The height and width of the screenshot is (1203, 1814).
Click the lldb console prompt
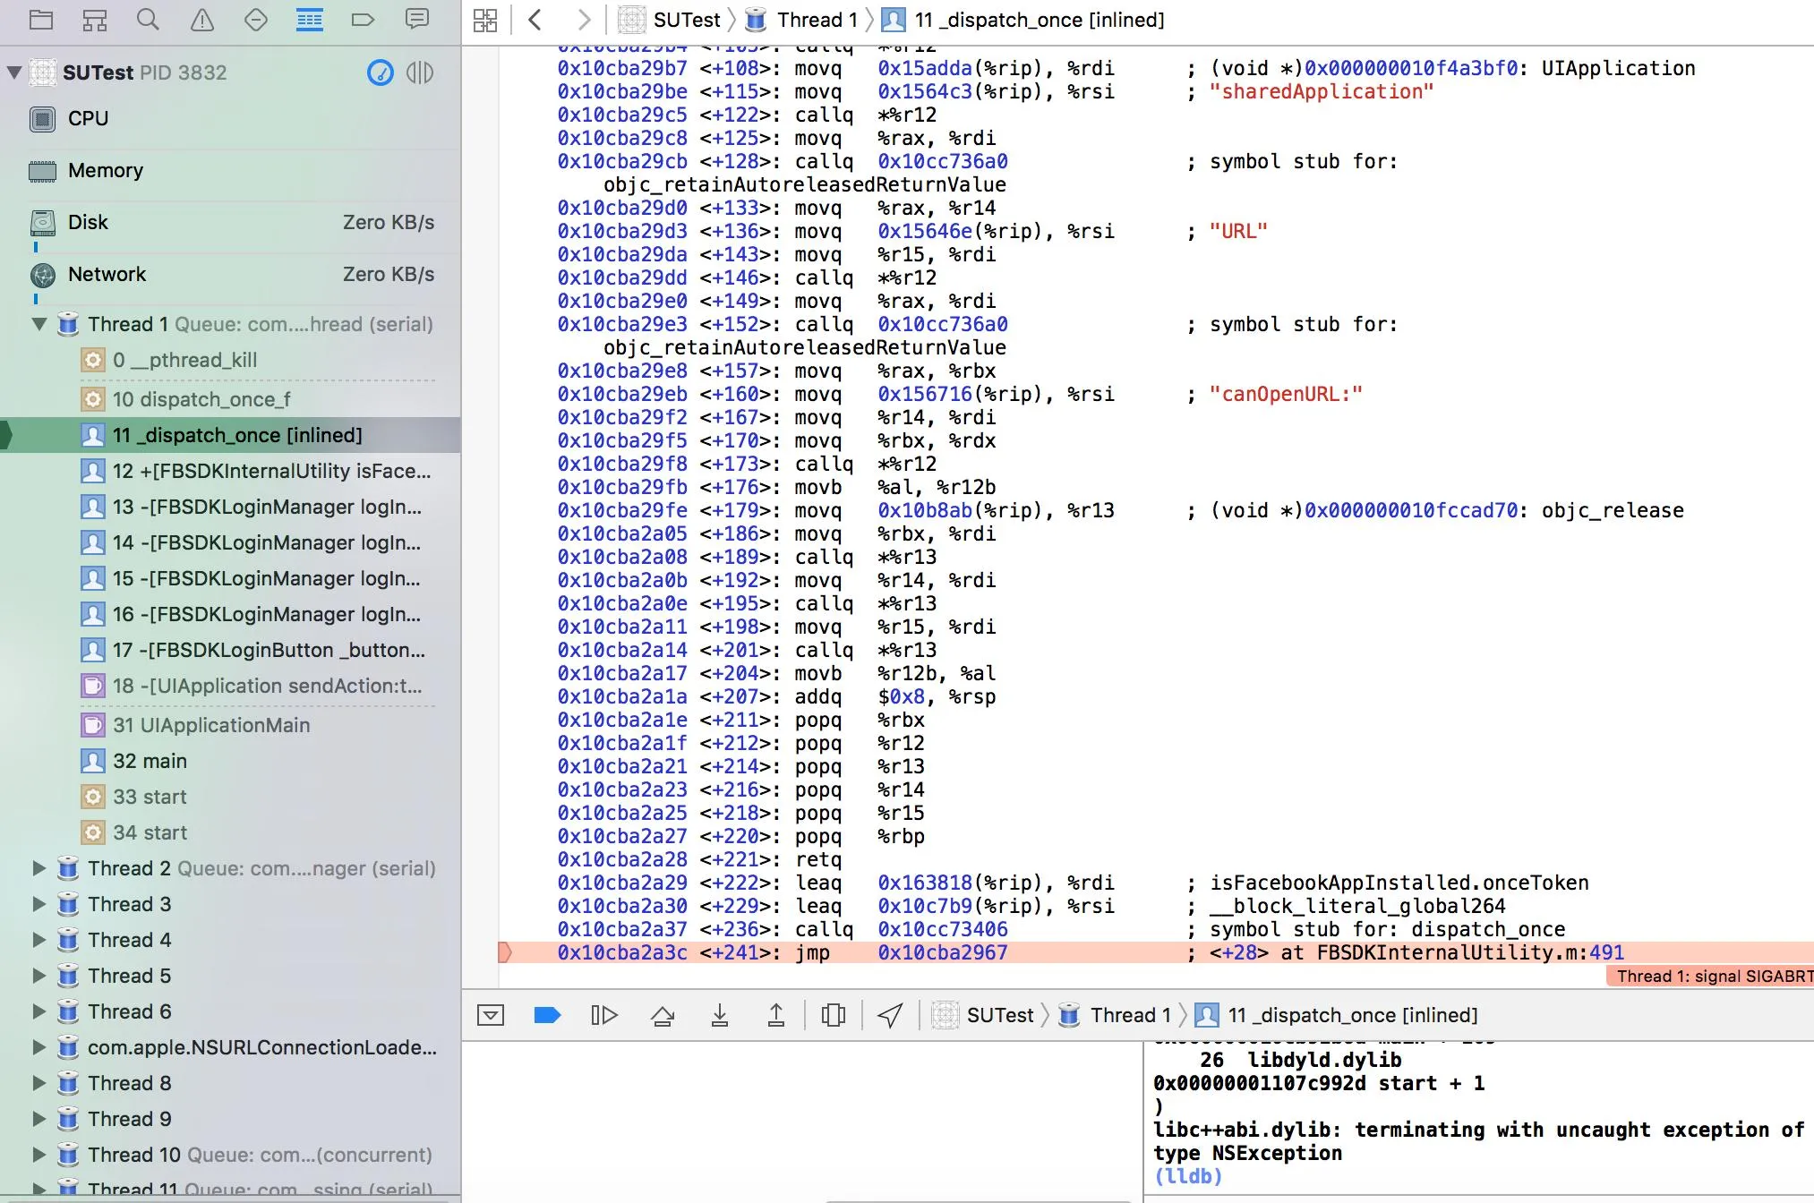tap(1188, 1176)
